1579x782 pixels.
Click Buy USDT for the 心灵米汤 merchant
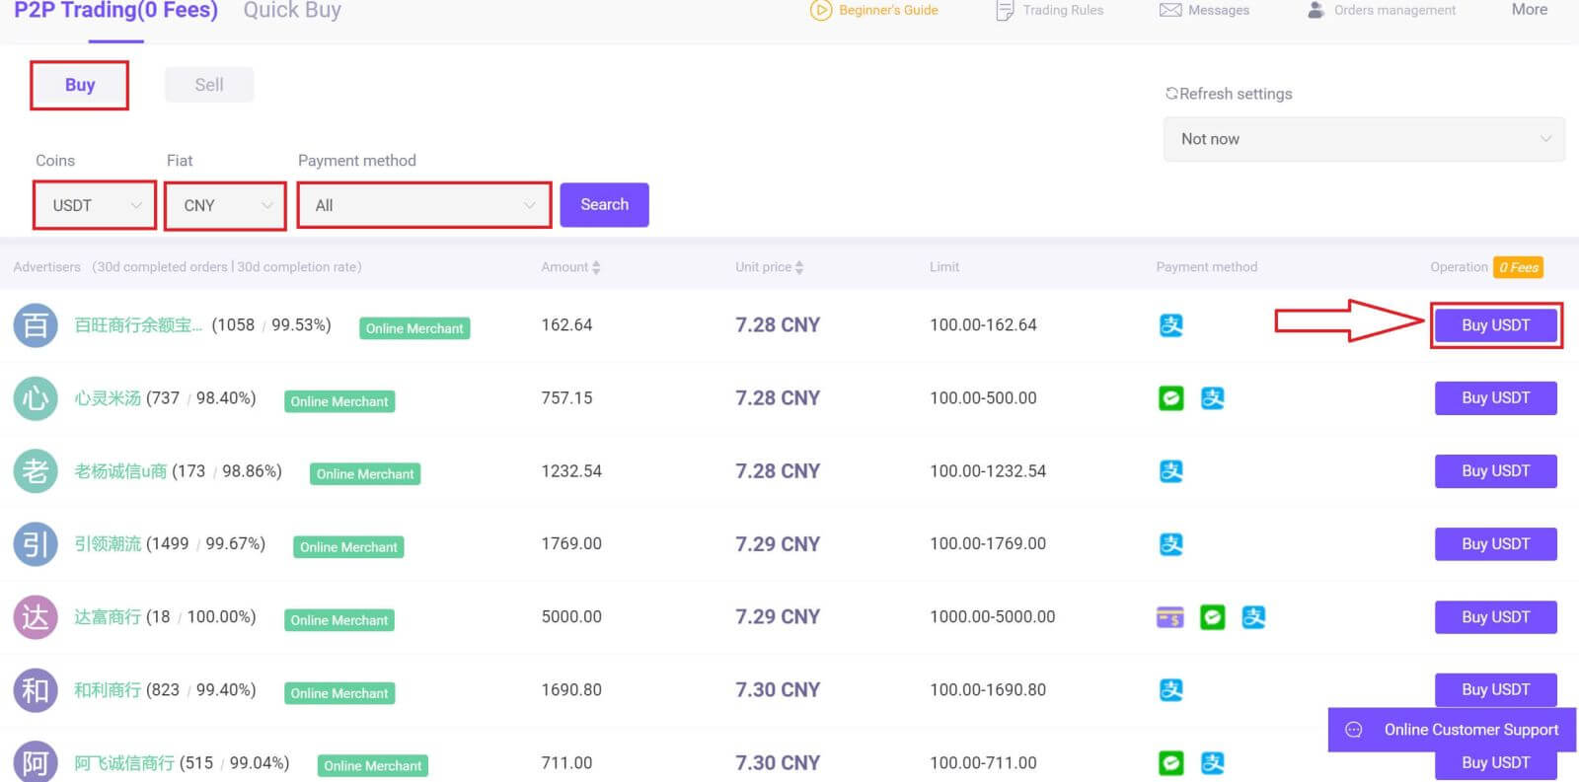coord(1496,398)
